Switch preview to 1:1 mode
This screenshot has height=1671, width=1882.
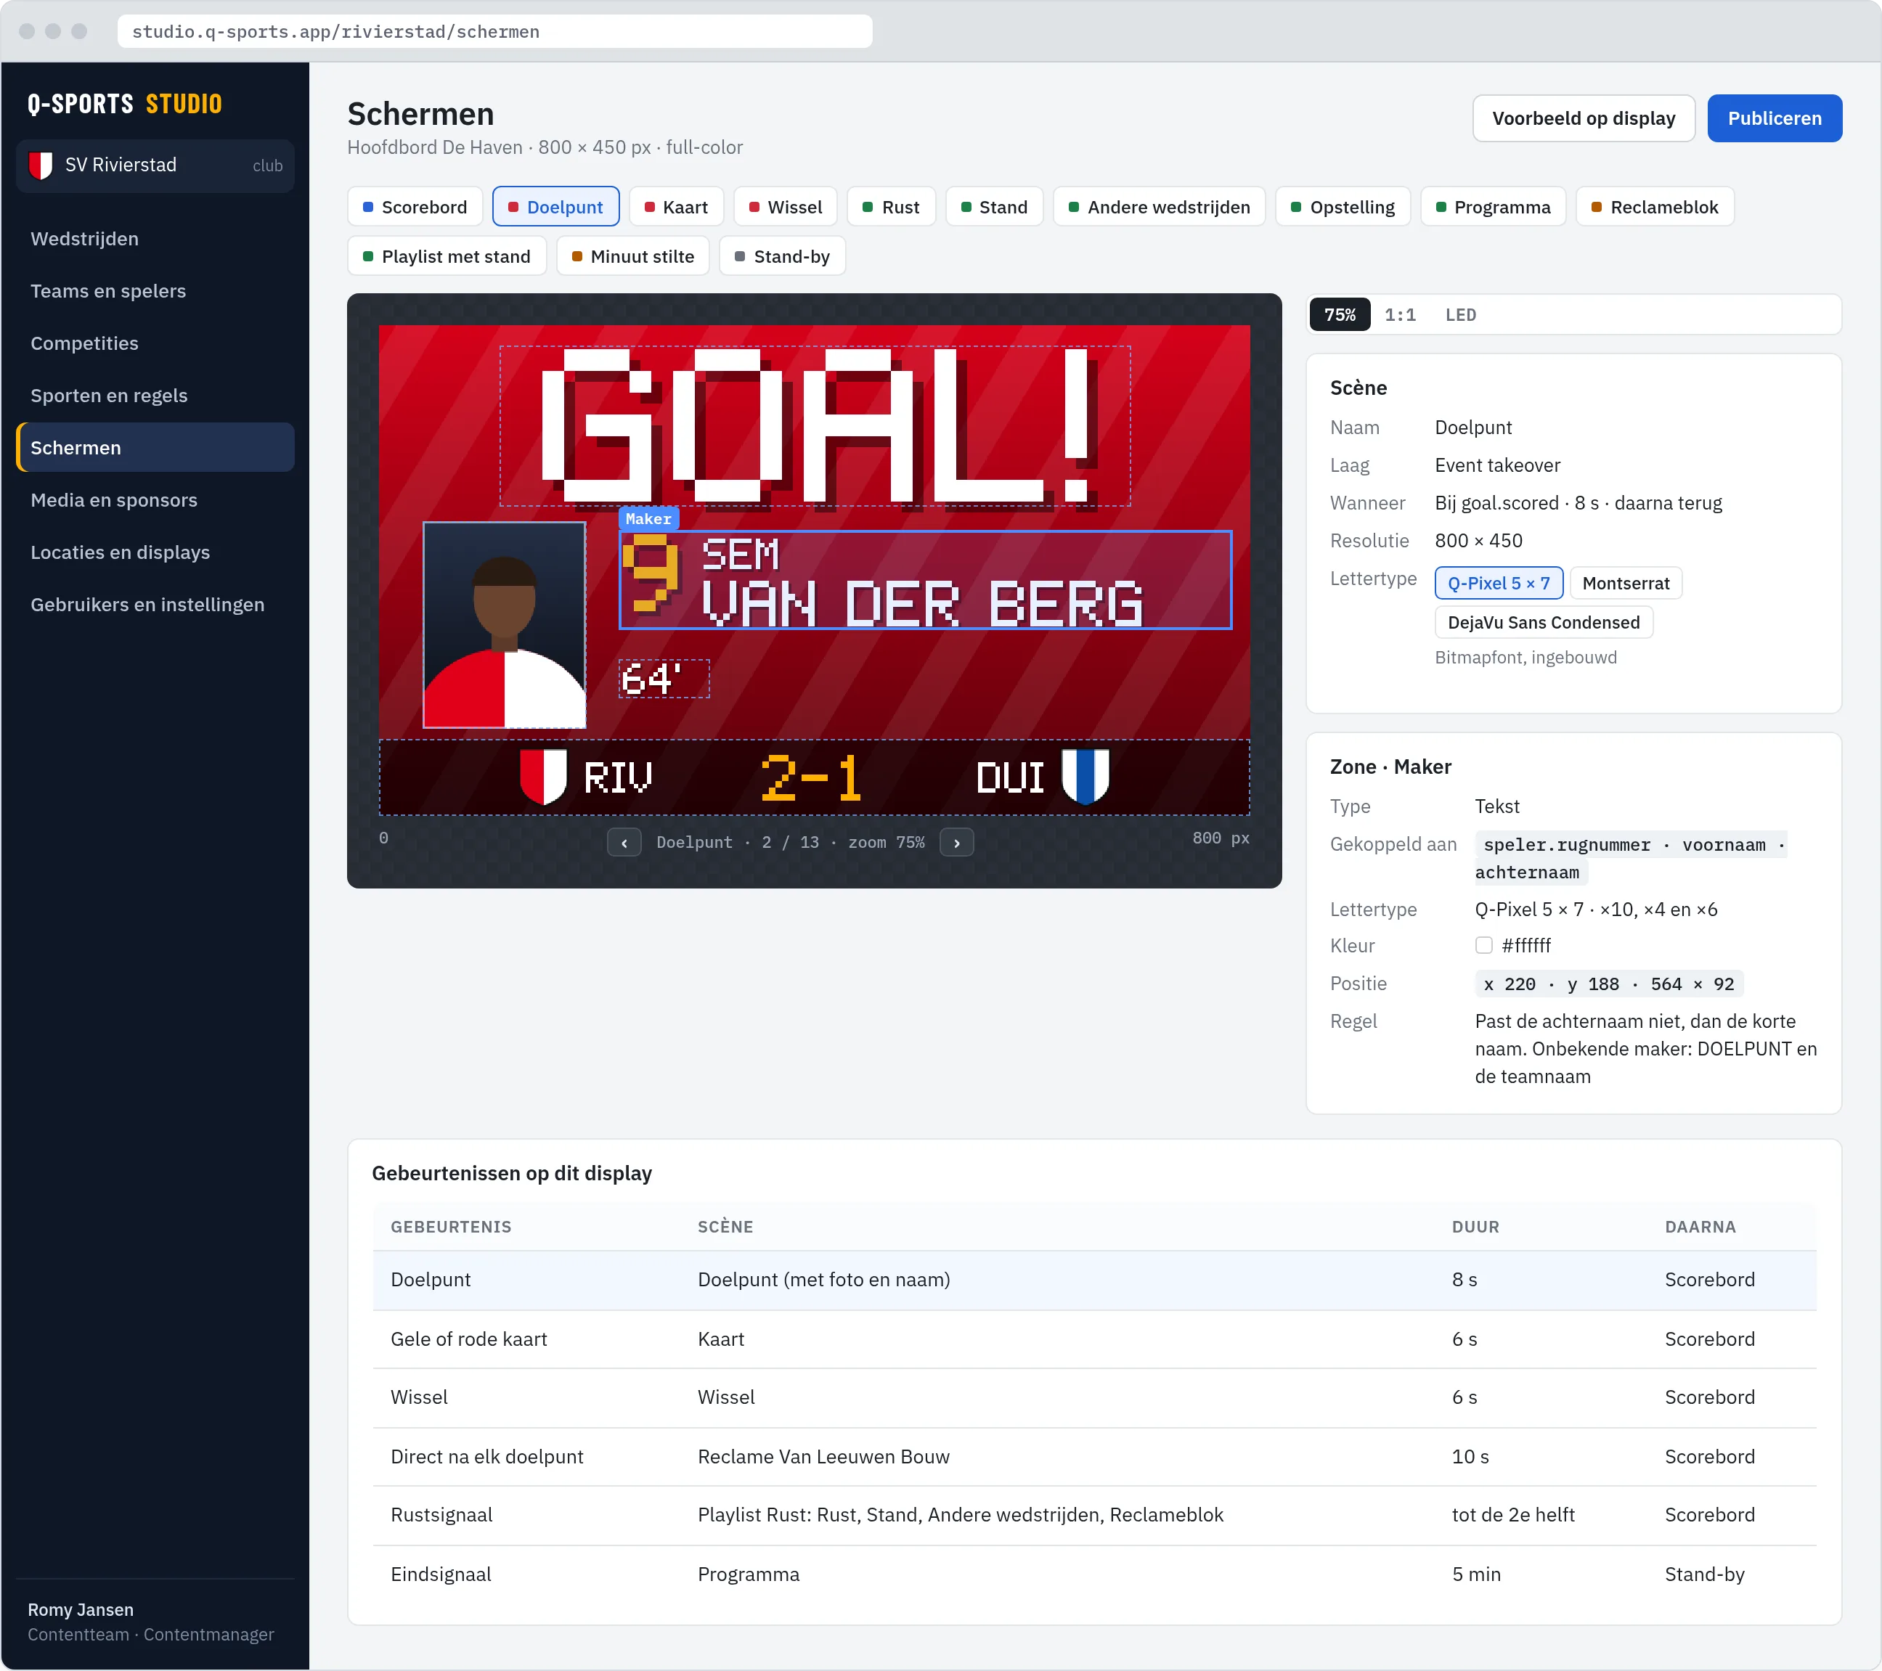click(x=1400, y=315)
